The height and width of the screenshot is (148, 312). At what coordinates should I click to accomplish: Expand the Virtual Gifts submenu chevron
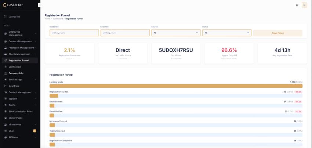tap(35, 124)
